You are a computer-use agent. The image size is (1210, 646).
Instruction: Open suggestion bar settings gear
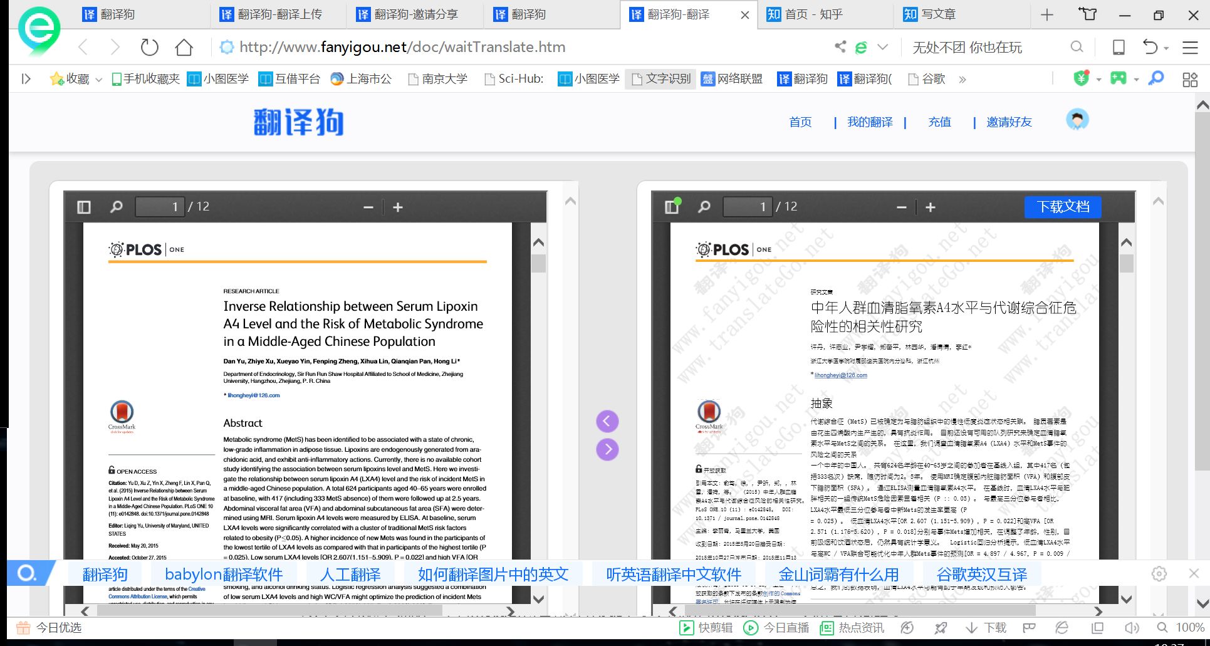1159,573
